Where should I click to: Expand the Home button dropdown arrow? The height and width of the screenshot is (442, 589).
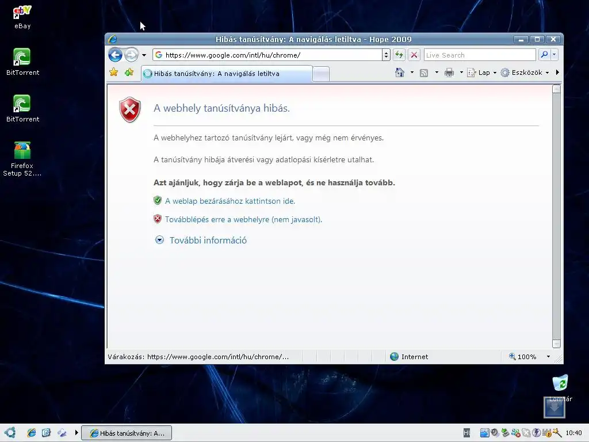tap(412, 73)
